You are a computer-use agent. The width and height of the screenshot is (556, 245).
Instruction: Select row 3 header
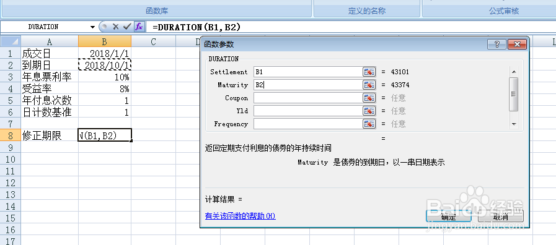point(11,77)
